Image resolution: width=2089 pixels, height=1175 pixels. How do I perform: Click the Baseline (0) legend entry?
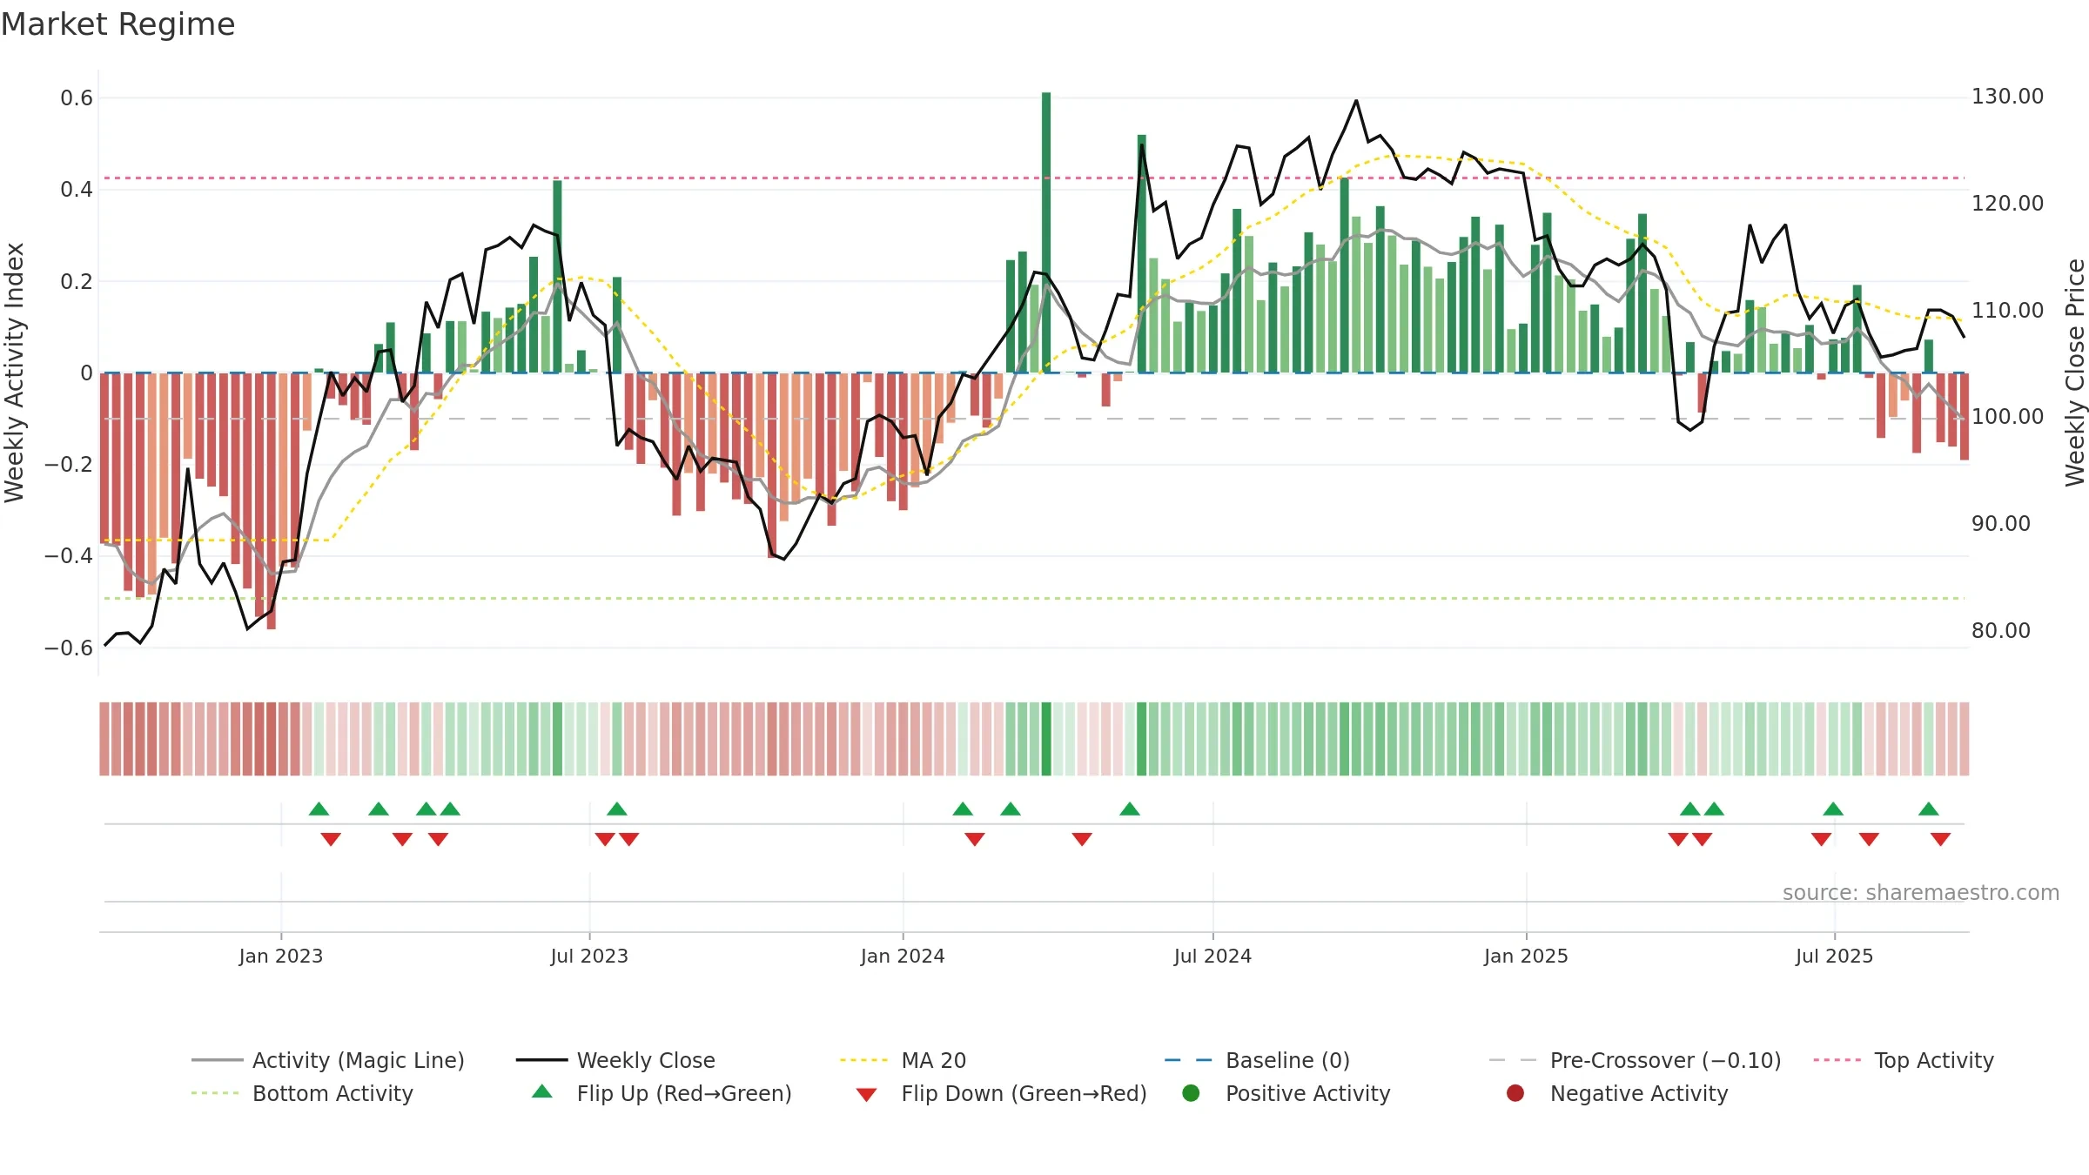pyautogui.click(x=1257, y=1060)
